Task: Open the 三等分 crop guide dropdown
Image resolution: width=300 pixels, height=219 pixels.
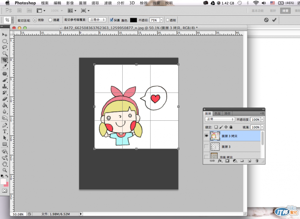Action: pos(97,20)
